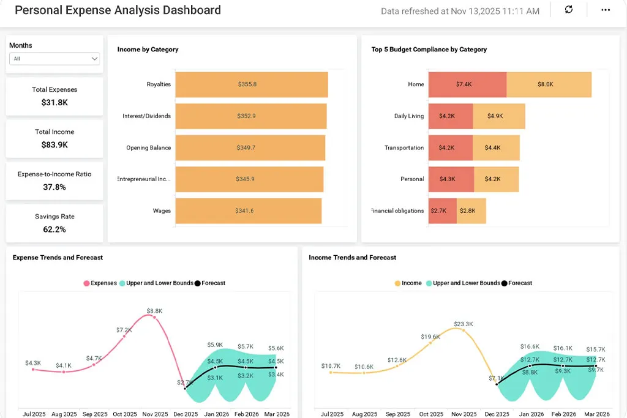Select the Entrepreneurial Income bar showing $345.9
Viewport: 627px width, 418px height.
[250, 179]
